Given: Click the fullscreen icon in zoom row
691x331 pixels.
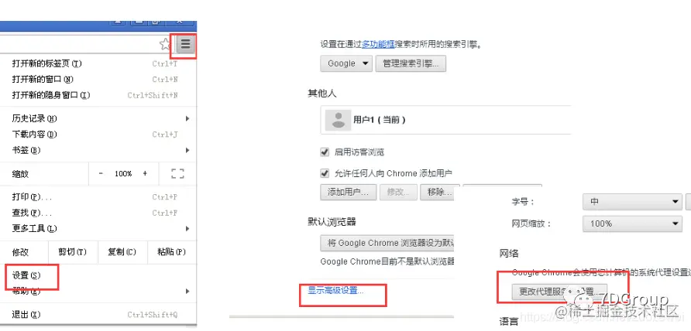Looking at the screenshot, I should 177,173.
